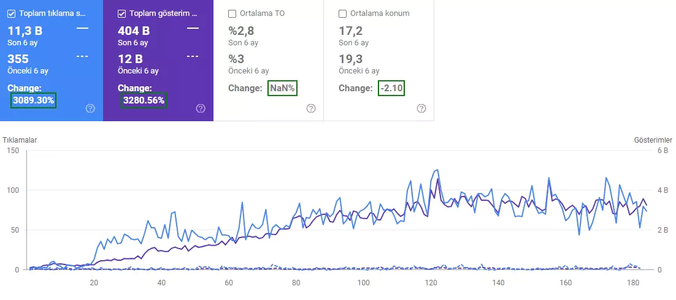Click the Tıklamalar axis label
This screenshot has width=676, height=300.
tap(20, 140)
